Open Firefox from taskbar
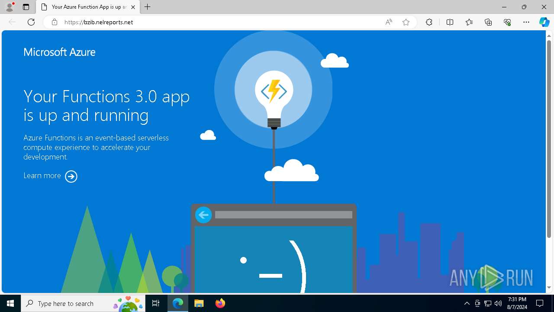 220,303
